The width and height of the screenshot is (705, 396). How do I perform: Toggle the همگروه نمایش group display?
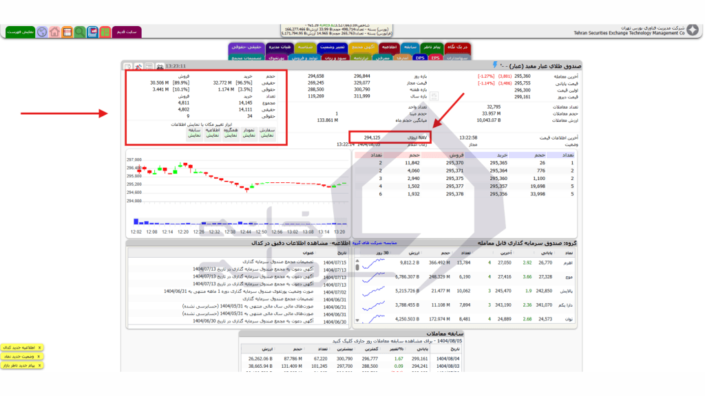tap(231, 133)
